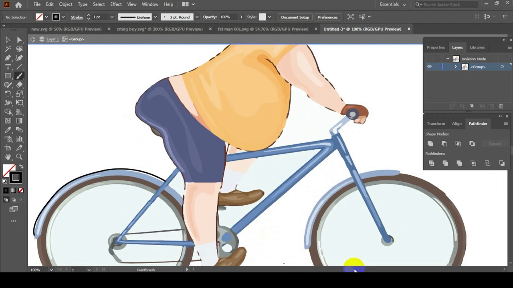Switch to the Libraries panel tab
513x288 pixels.
pyautogui.click(x=477, y=47)
